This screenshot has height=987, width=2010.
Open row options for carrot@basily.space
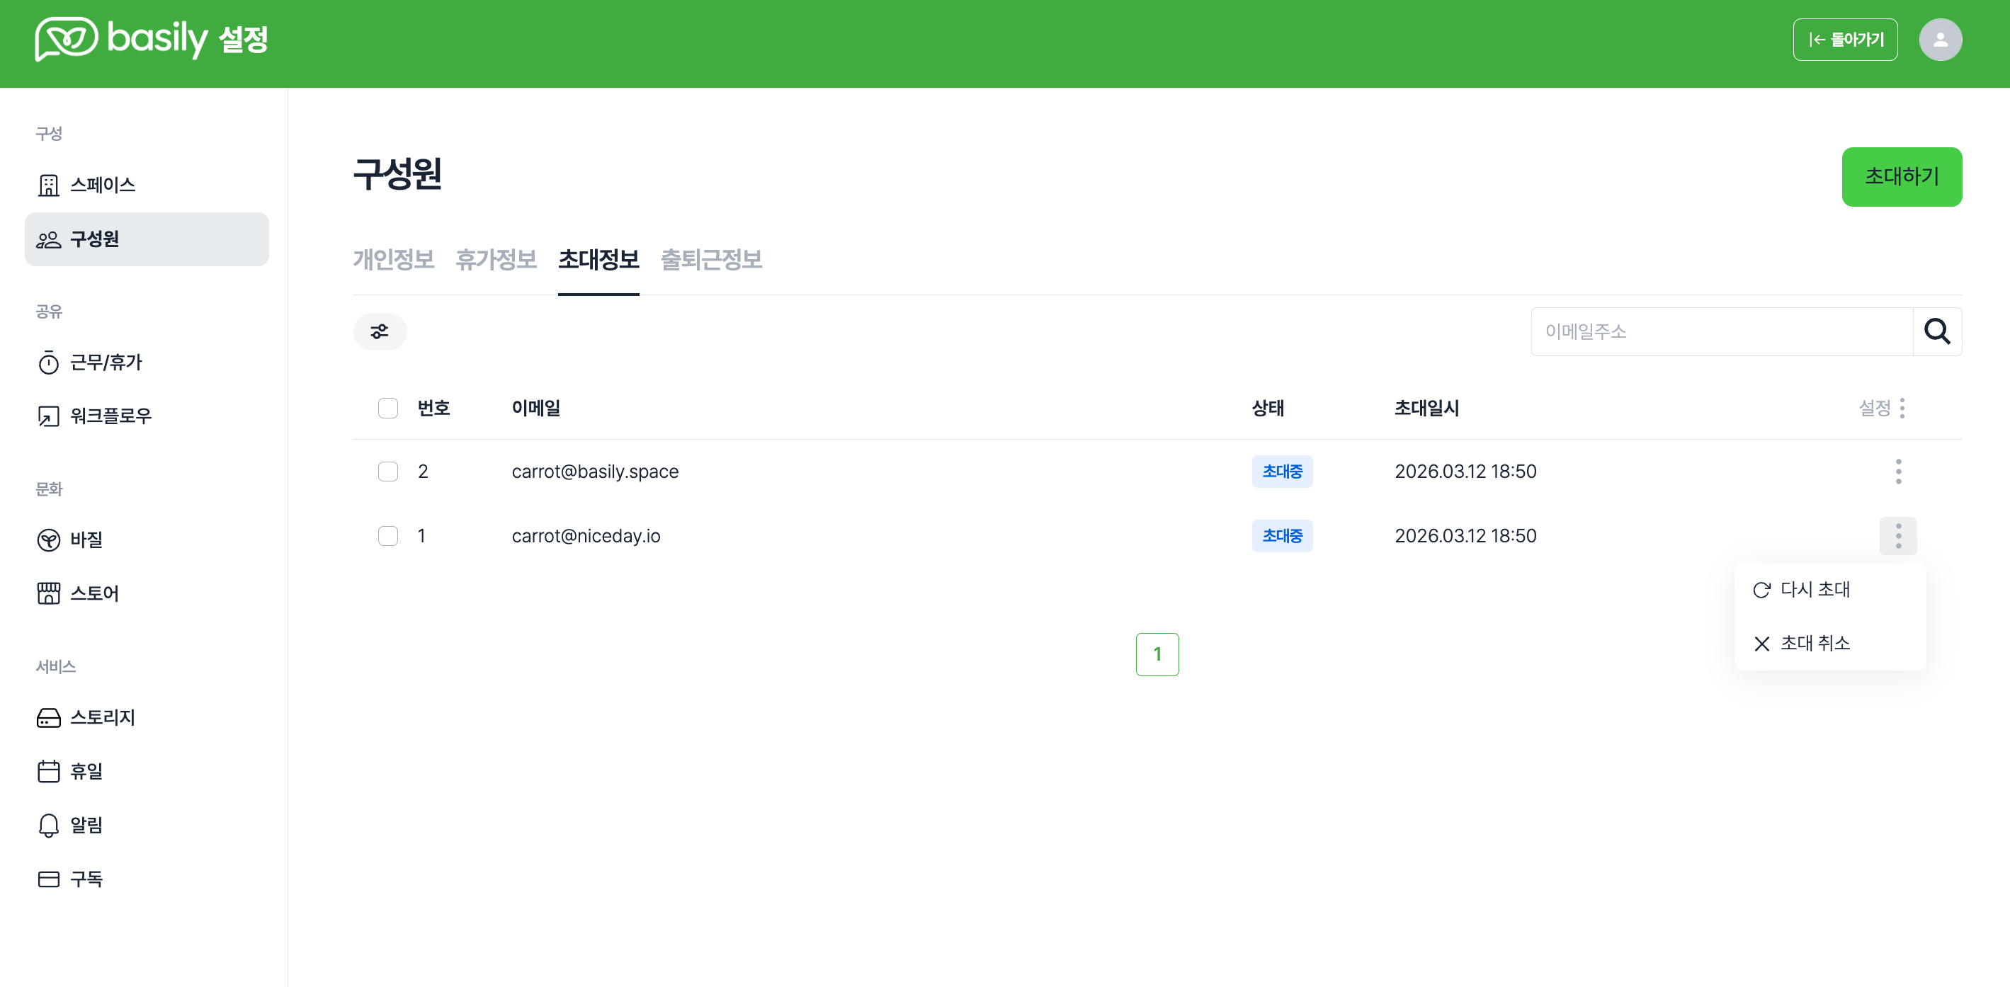click(x=1897, y=472)
